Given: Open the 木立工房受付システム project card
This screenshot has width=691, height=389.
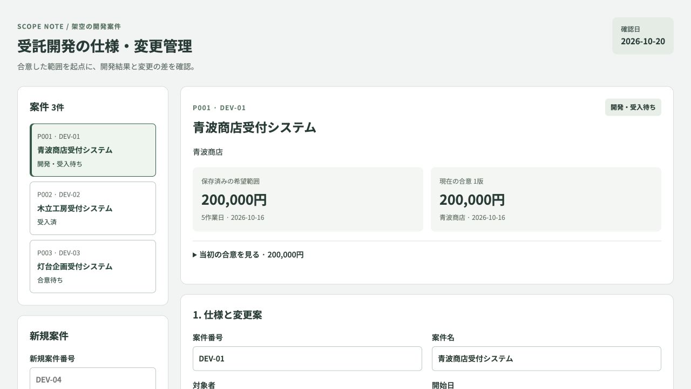Looking at the screenshot, I should coord(93,208).
